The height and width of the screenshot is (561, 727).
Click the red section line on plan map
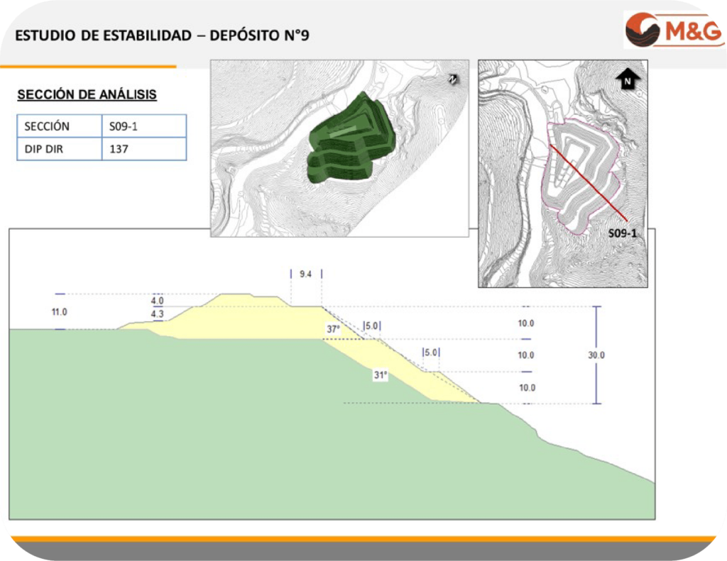click(589, 183)
